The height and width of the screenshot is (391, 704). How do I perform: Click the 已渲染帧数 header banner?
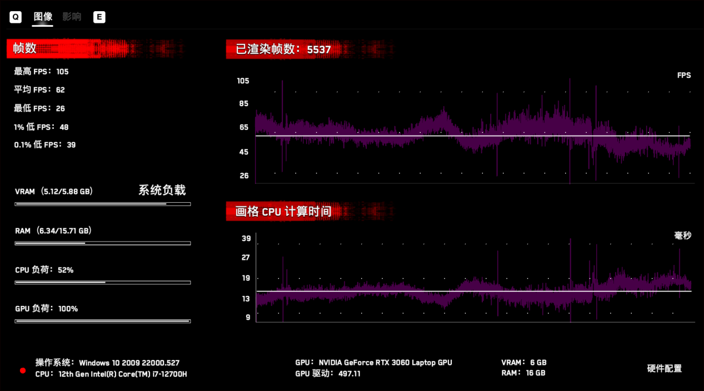tap(283, 49)
